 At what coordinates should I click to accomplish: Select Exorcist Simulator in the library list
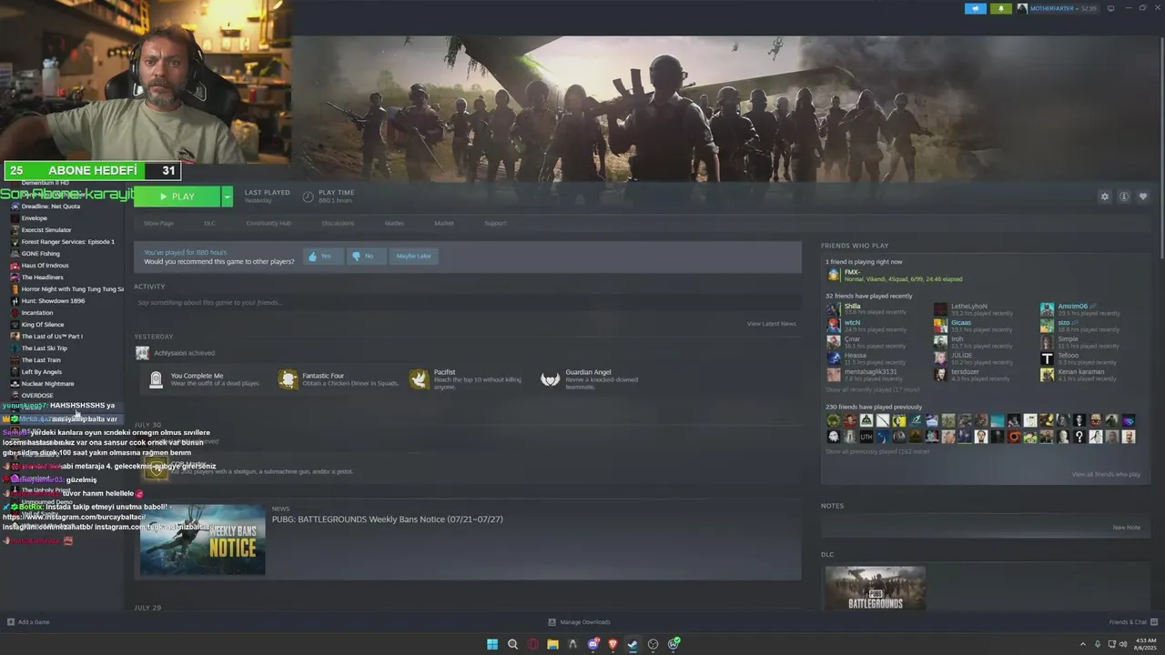click(46, 230)
